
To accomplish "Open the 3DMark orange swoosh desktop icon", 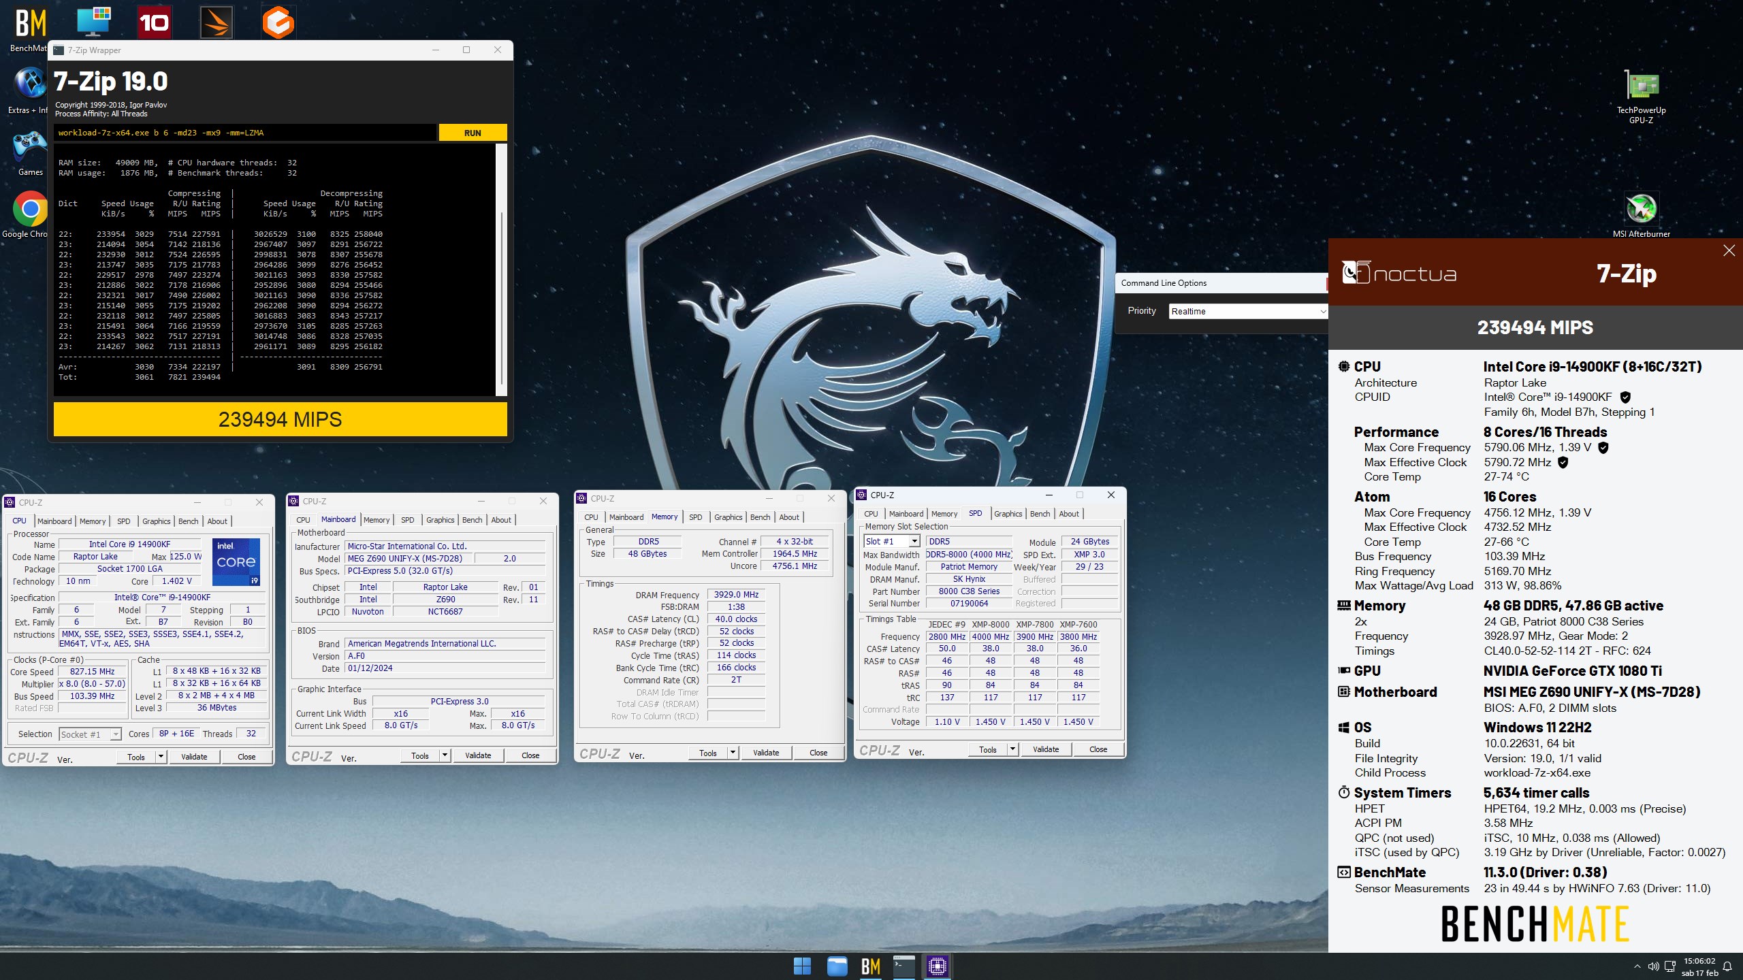I will click(x=217, y=22).
